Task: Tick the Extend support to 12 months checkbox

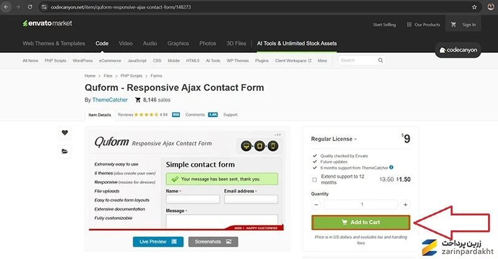Action: pos(314,179)
